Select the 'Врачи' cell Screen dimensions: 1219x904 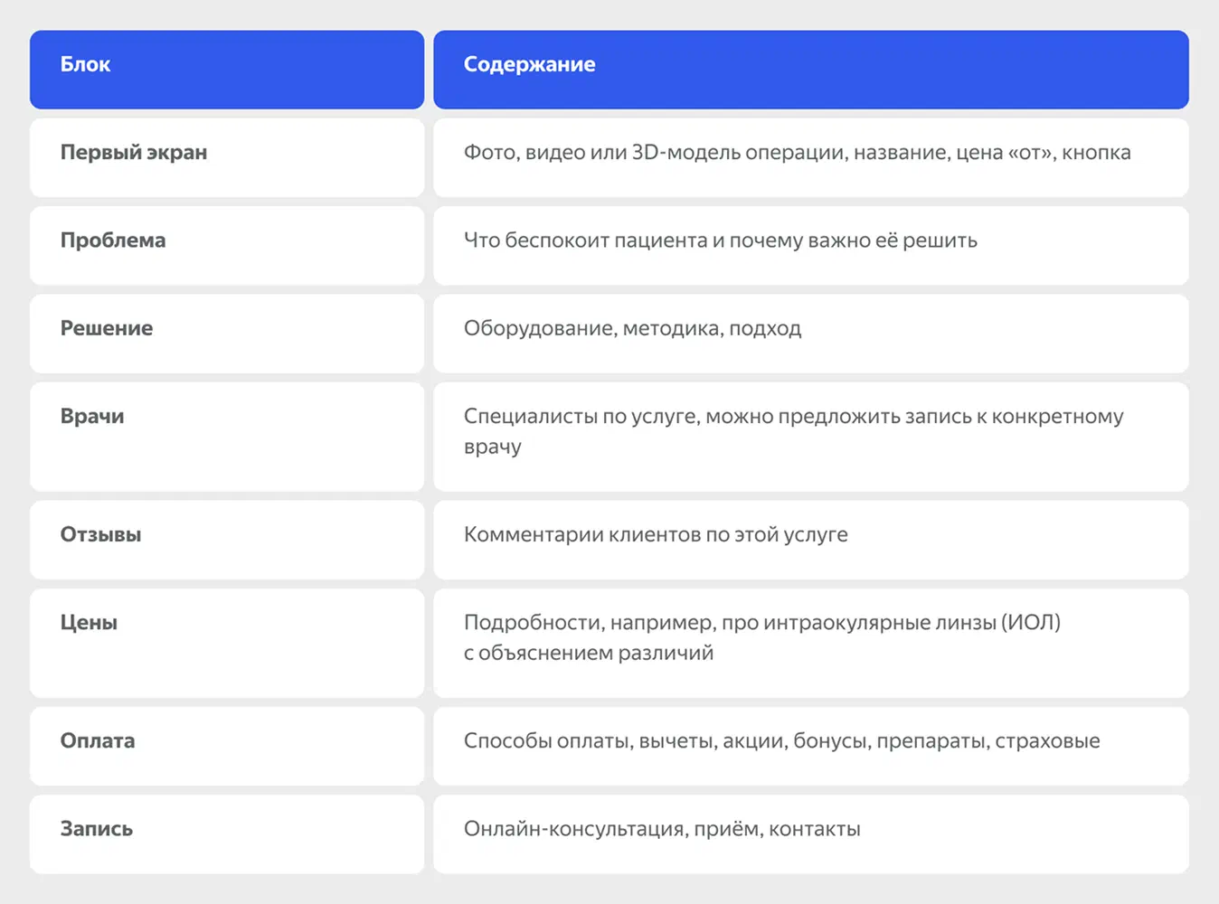pyautogui.click(x=227, y=437)
